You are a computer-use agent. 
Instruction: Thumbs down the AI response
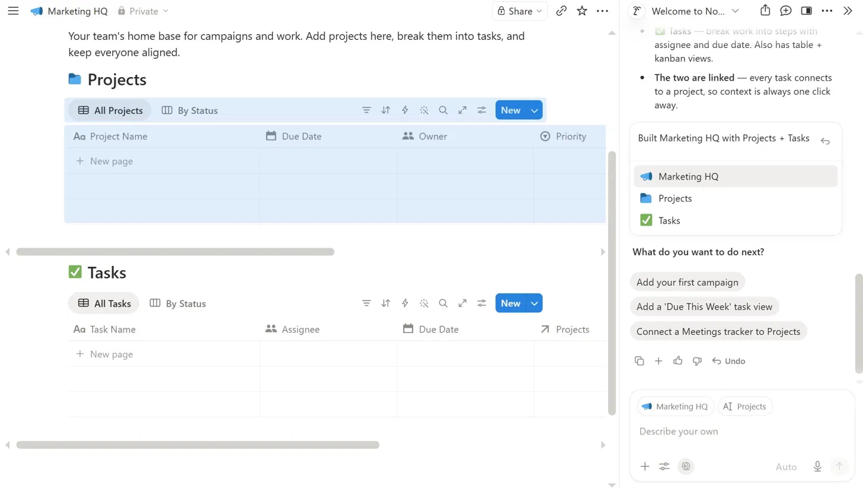click(x=697, y=361)
